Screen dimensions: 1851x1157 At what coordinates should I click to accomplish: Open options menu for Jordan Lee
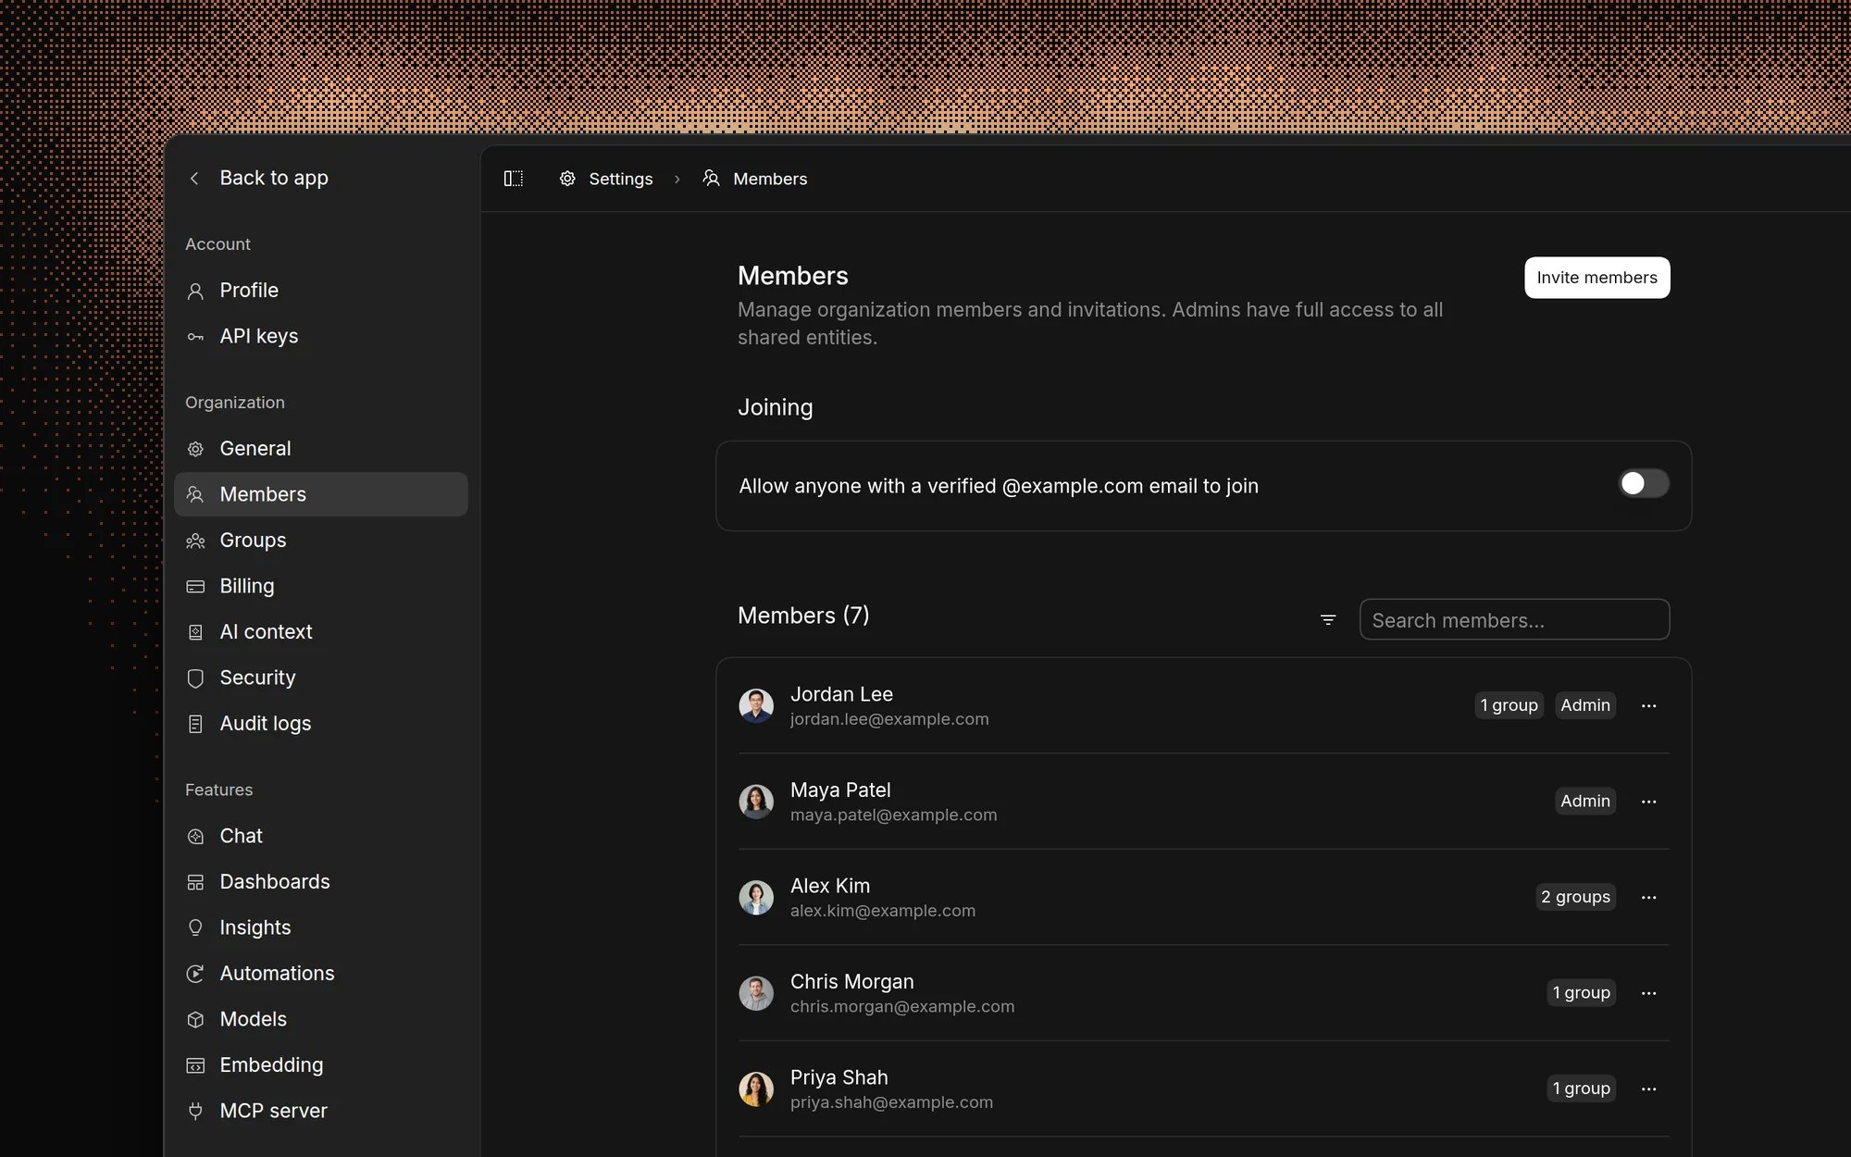1648,706
